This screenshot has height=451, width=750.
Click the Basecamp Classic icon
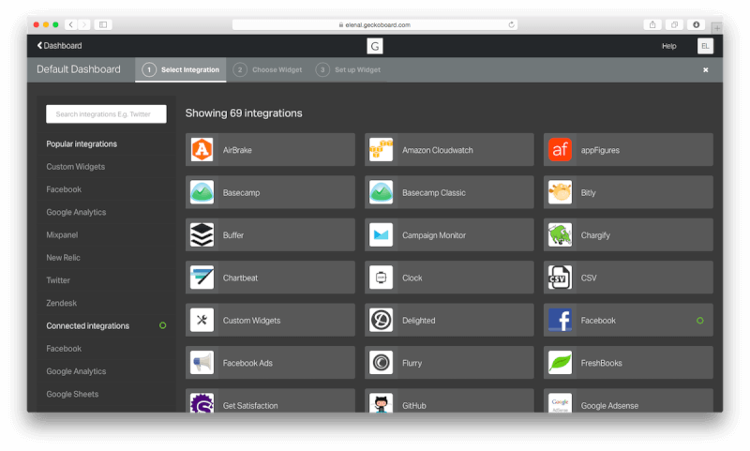[381, 192]
